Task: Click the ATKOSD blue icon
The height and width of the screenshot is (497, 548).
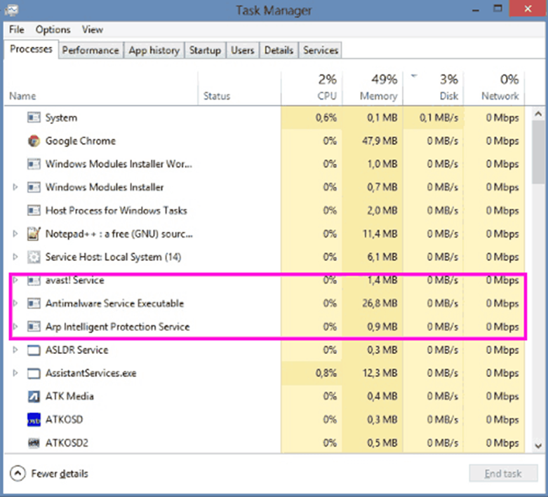Action: [34, 419]
